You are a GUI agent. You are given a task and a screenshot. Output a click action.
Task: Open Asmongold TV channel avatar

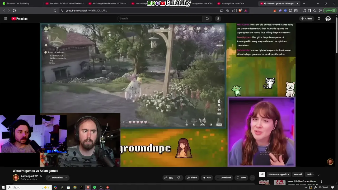click(x=16, y=178)
